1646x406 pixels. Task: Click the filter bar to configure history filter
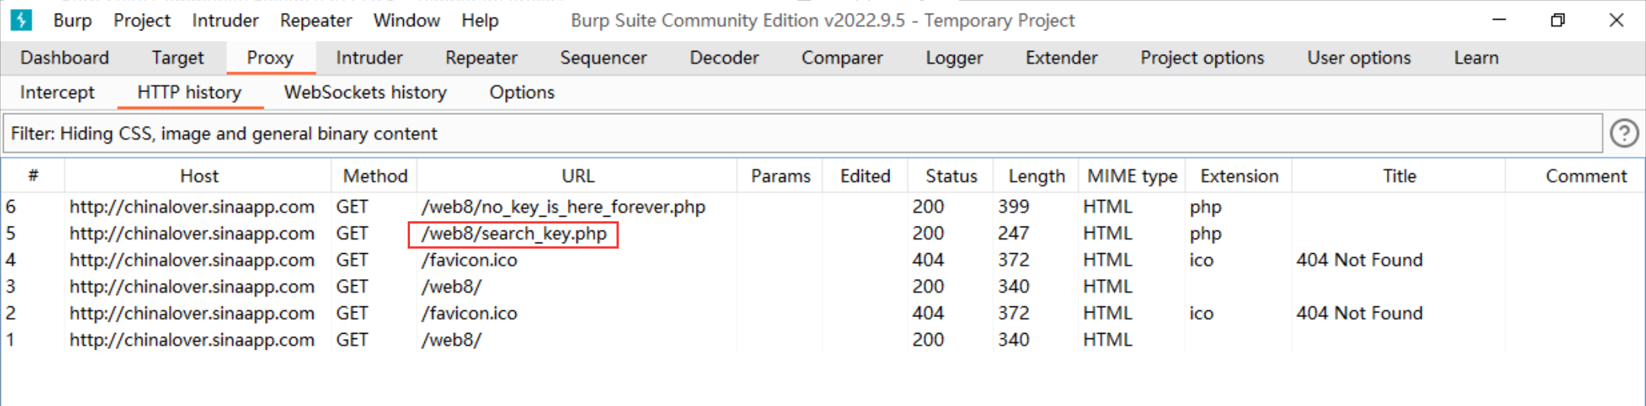[x=803, y=134]
